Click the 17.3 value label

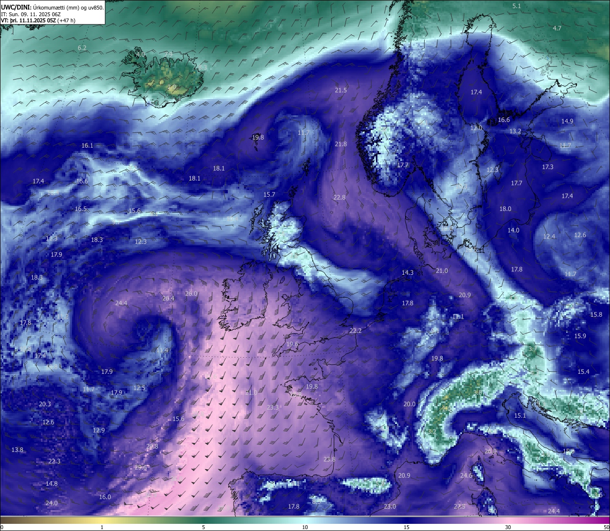(x=548, y=167)
